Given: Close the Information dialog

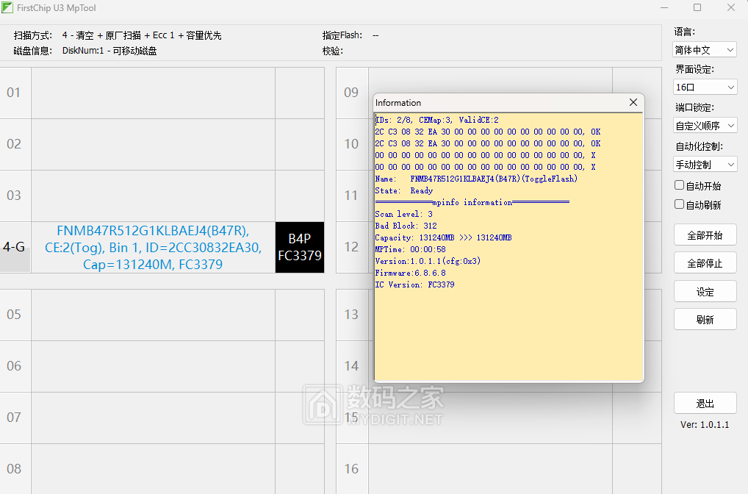Looking at the screenshot, I should coord(633,103).
